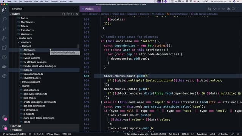
Task: Open the Live Share view in activity bar
Action: point(4,76)
